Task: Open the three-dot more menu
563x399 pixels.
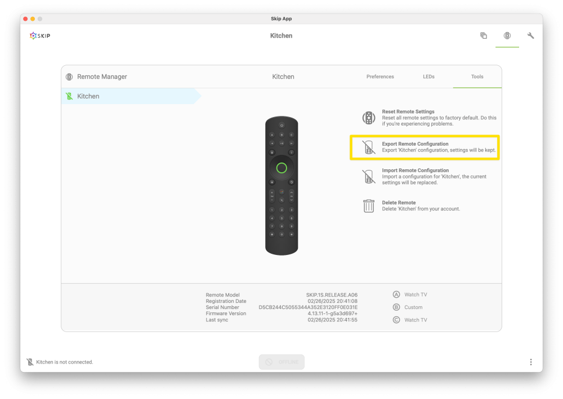Action: [x=531, y=362]
